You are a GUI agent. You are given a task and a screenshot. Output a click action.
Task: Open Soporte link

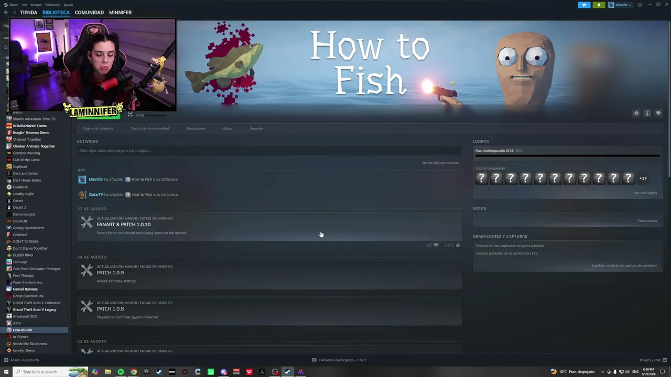[256, 128]
